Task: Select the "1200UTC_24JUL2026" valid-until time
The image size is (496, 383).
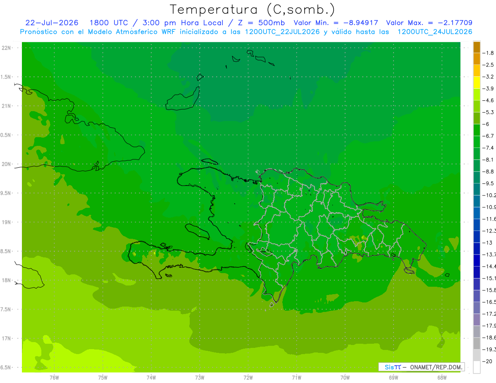Action: (435, 32)
